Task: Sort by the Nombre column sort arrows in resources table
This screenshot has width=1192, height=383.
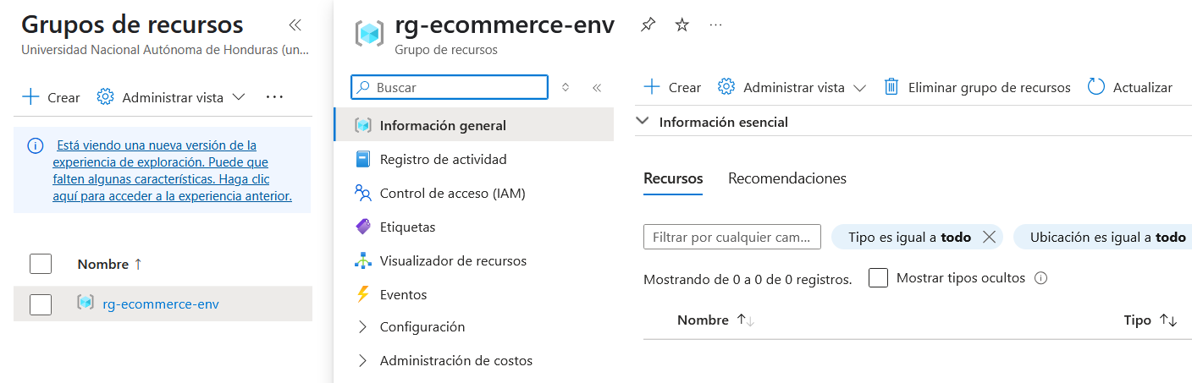Action: point(746,320)
